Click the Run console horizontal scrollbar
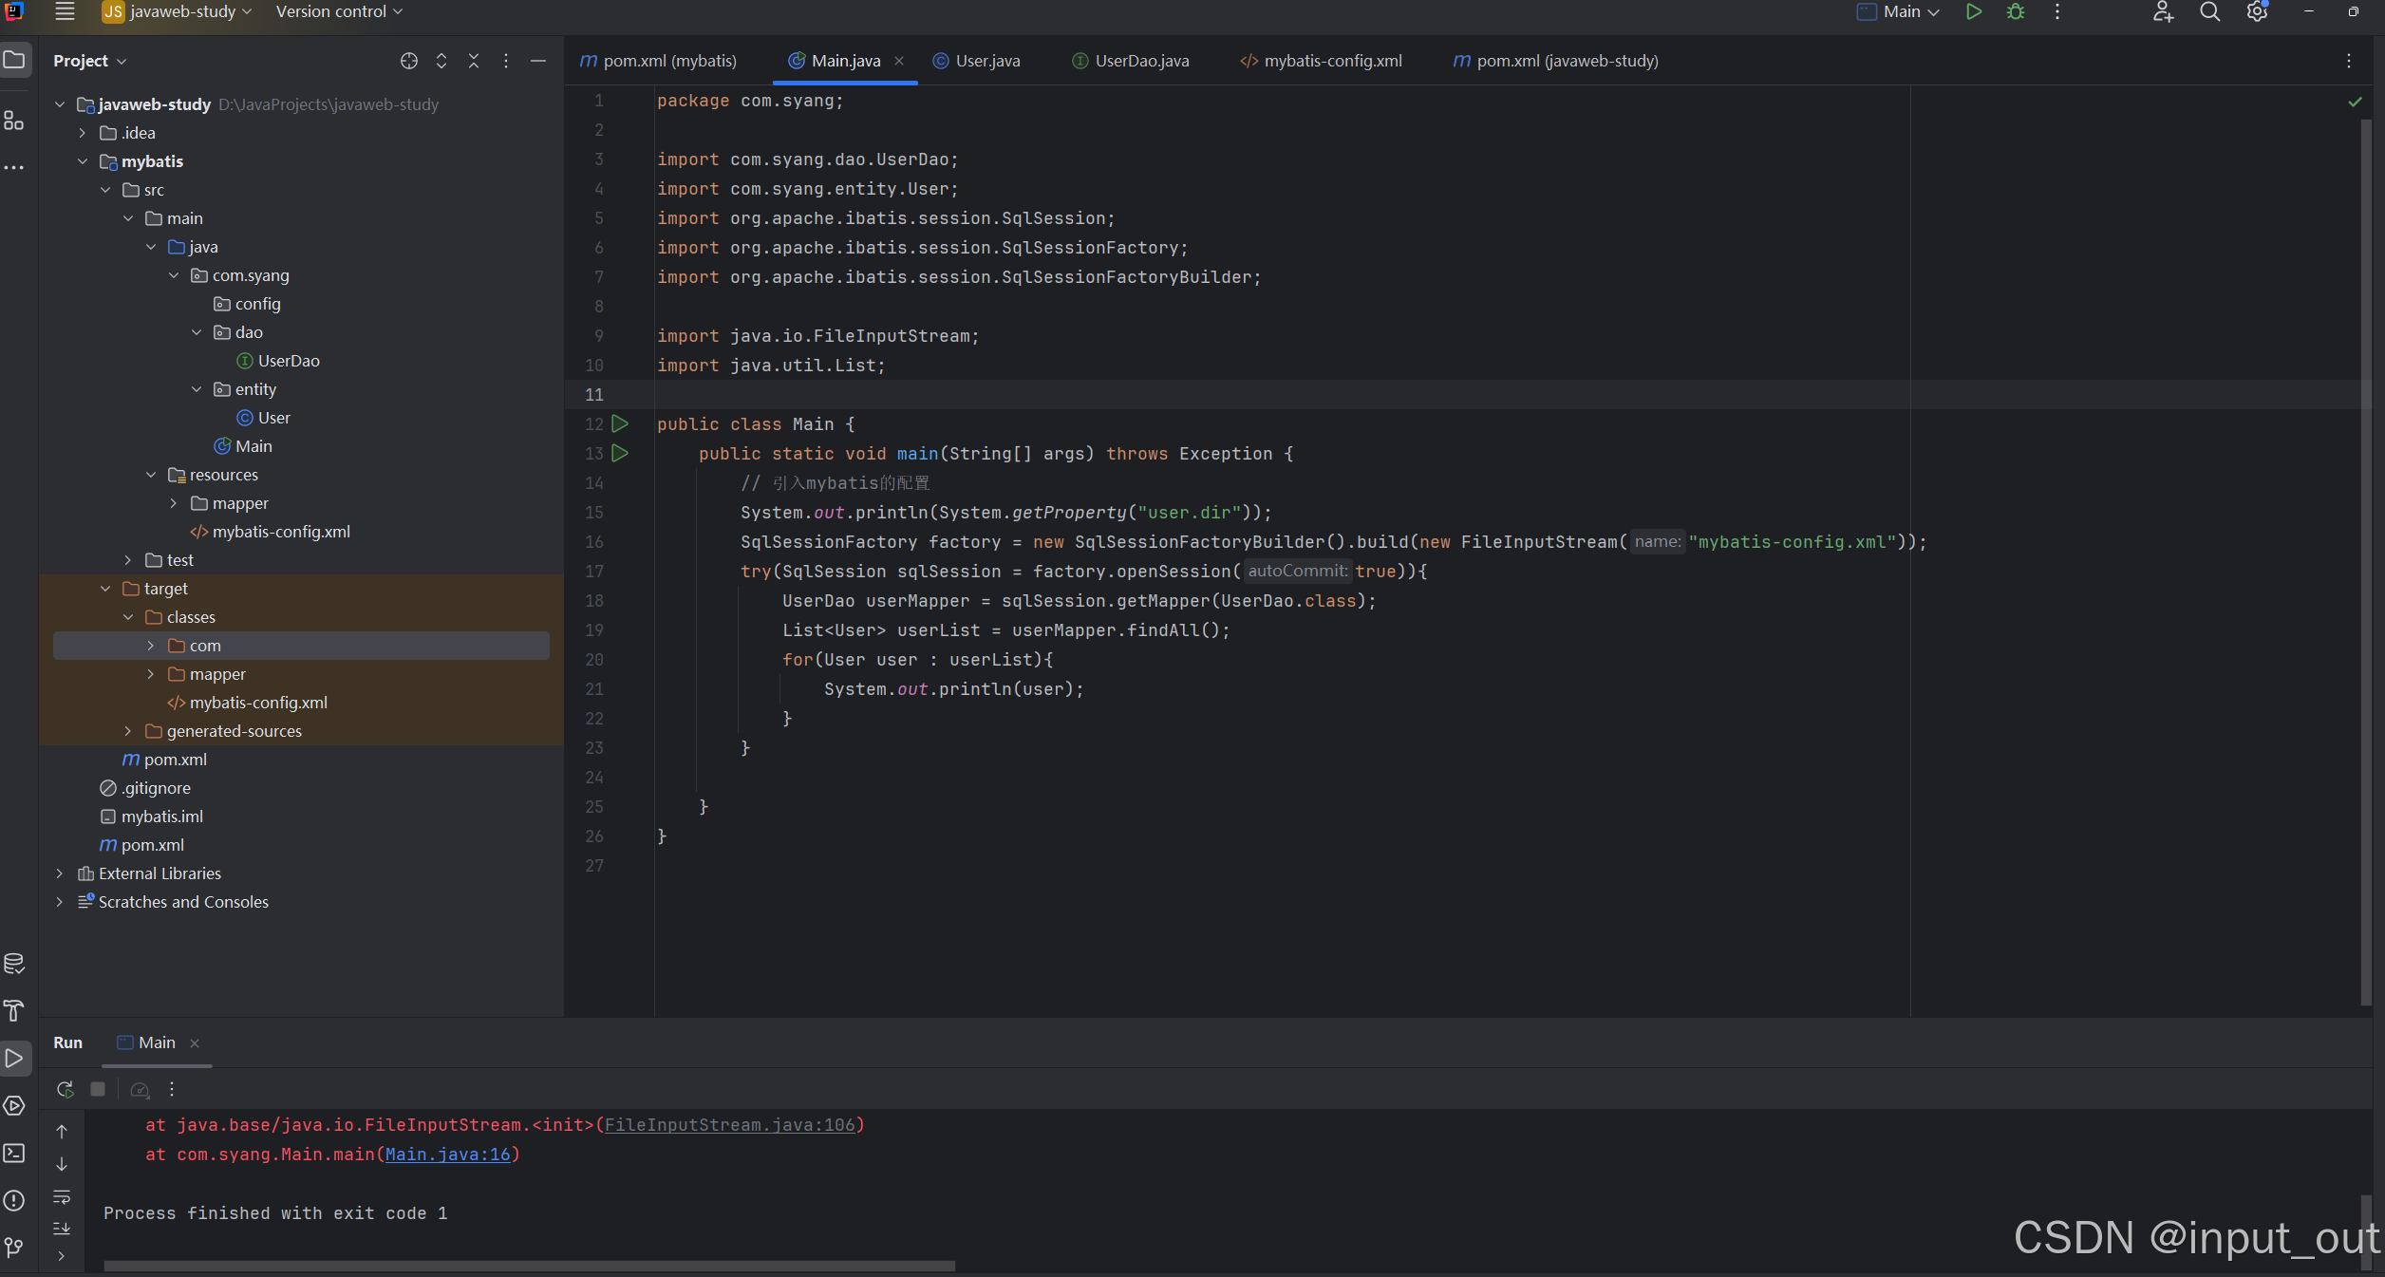 click(529, 1266)
